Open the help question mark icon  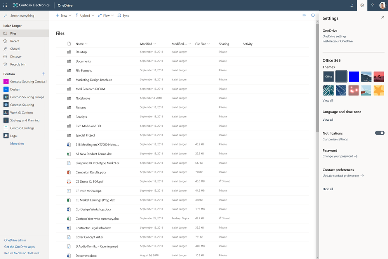(372, 5)
